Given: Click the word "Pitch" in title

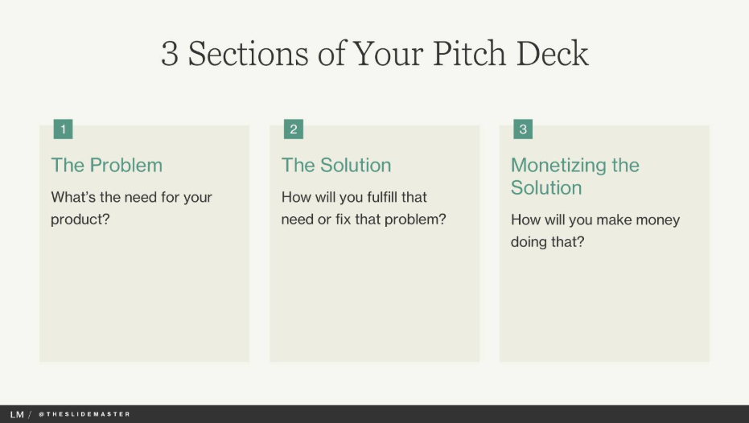Looking at the screenshot, I should pyautogui.click(x=469, y=53).
